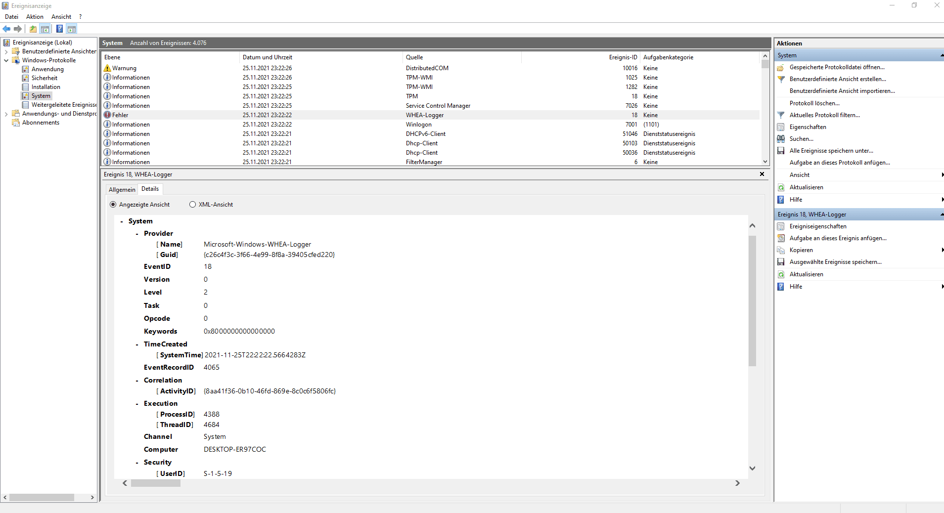This screenshot has width=944, height=513.
Task: Open Hilfe under System actions
Action: [x=796, y=200]
